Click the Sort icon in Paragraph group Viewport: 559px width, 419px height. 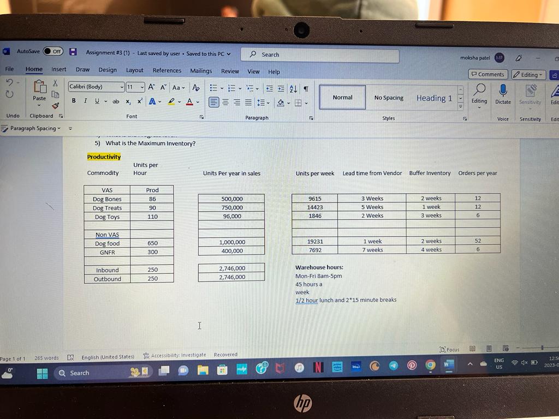pyautogui.click(x=294, y=88)
